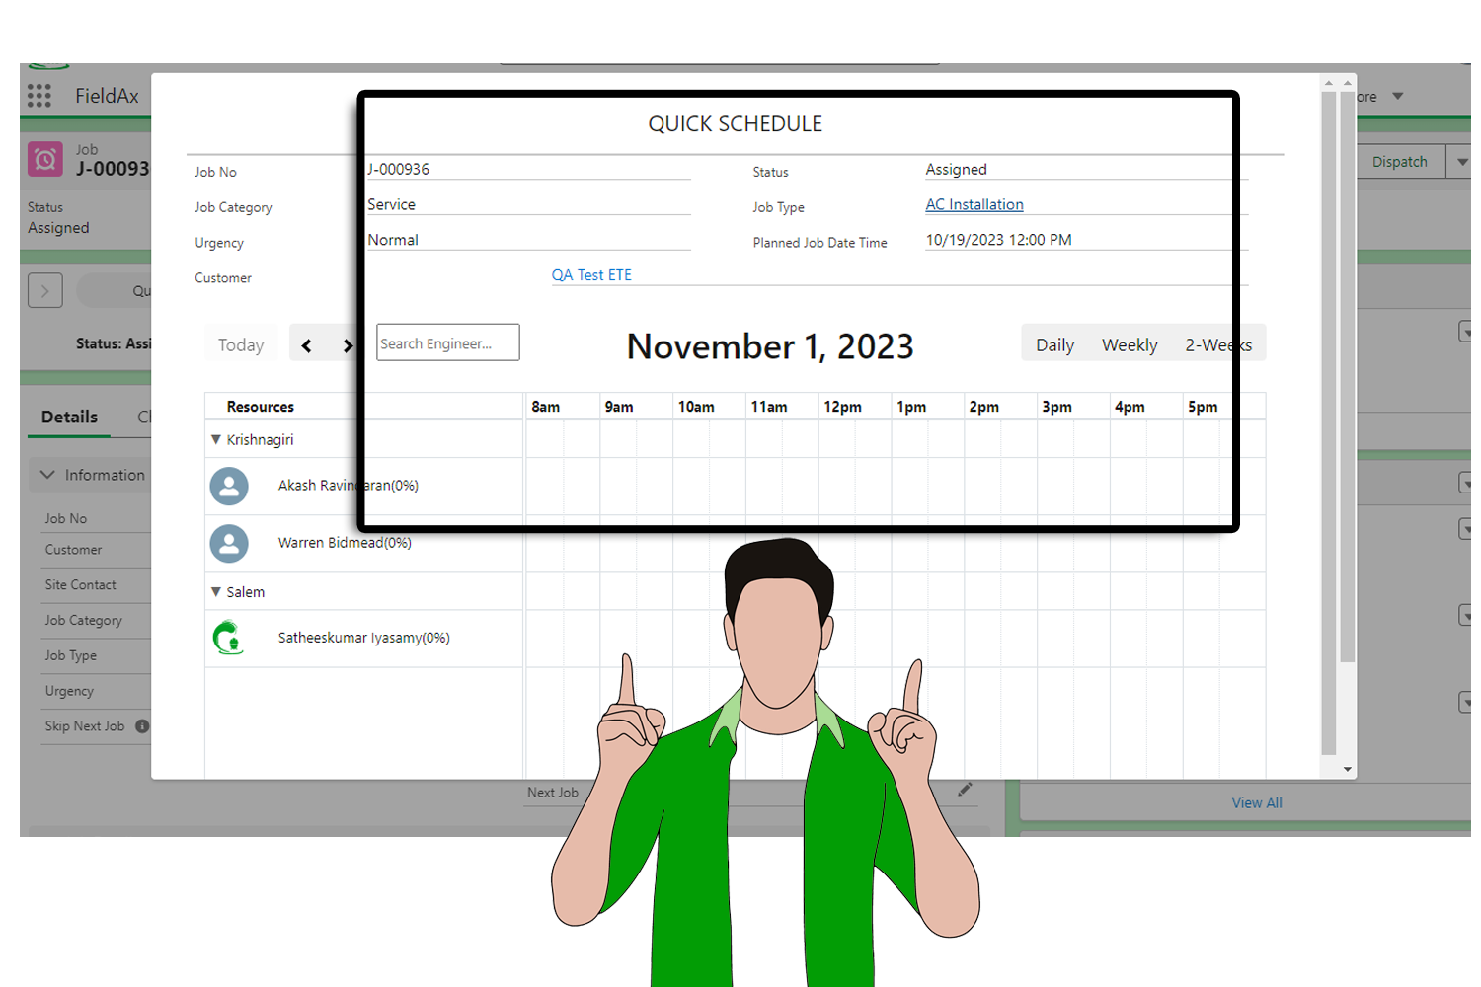Click Satheeskumar Iyasamy's FieldAx logo icon

[x=229, y=638]
